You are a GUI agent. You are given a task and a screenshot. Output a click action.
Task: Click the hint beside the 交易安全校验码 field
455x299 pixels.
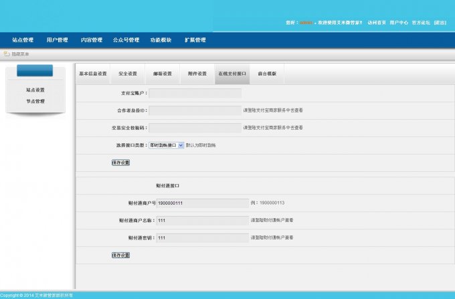pos(273,128)
